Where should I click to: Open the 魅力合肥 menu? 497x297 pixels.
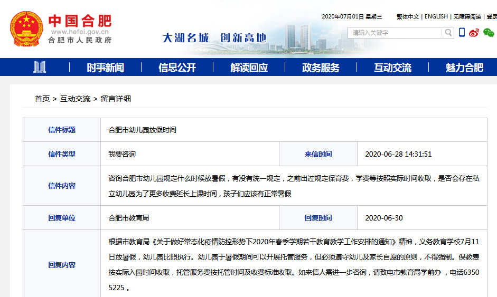click(x=464, y=68)
